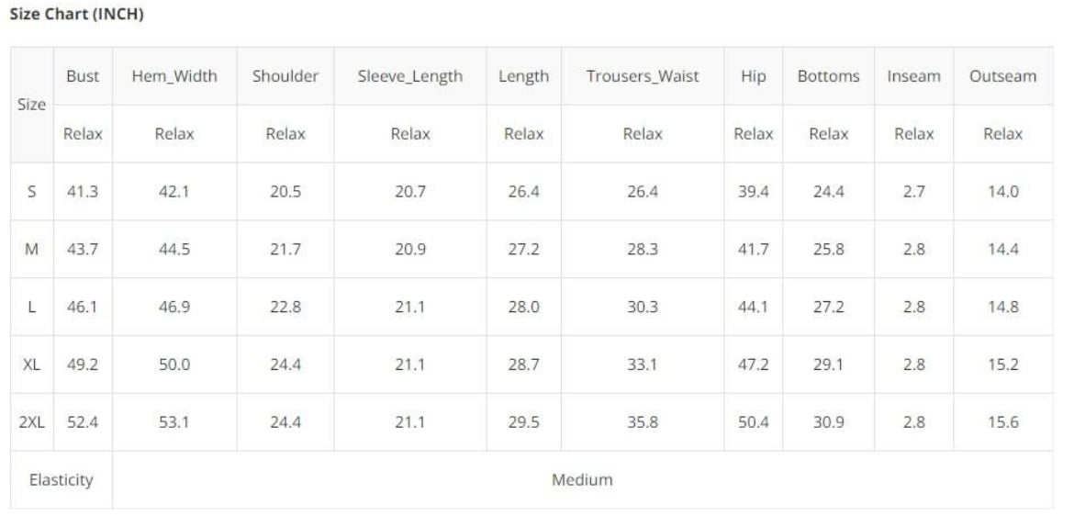Select Length value 28.0 in row L

tap(523, 307)
